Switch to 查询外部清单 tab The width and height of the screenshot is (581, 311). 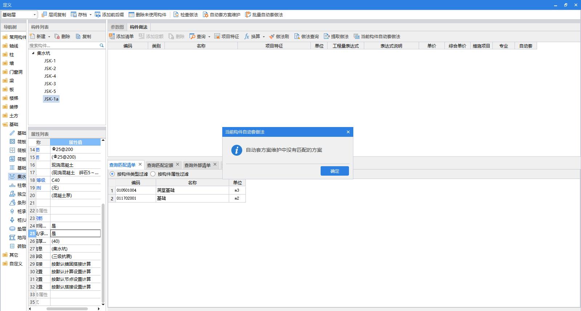pos(197,165)
